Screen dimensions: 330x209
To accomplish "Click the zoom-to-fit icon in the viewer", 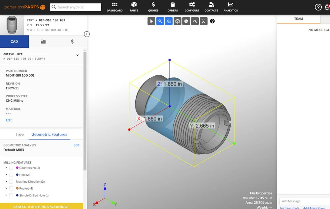I will click(203, 21).
